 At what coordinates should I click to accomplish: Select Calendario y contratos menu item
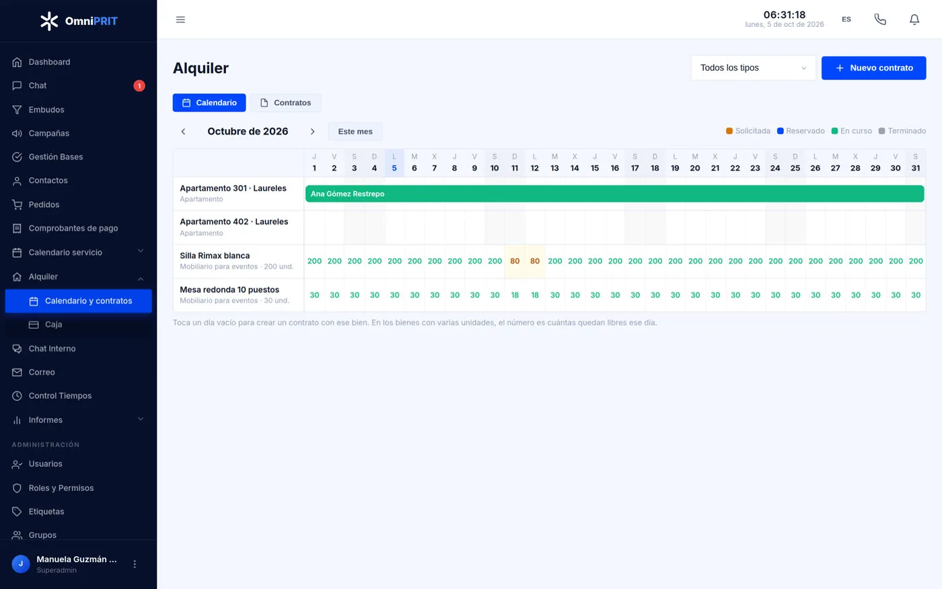point(79,301)
